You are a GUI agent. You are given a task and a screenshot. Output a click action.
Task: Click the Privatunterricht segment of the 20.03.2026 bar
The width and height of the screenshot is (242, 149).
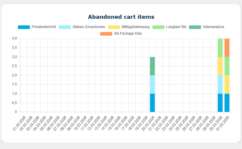pos(152,103)
